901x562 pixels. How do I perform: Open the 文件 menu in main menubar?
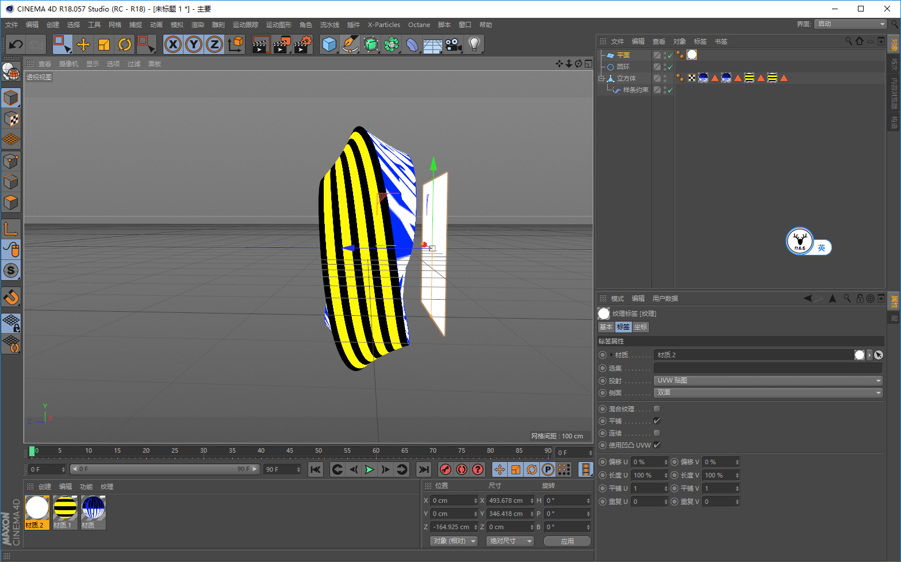11,25
